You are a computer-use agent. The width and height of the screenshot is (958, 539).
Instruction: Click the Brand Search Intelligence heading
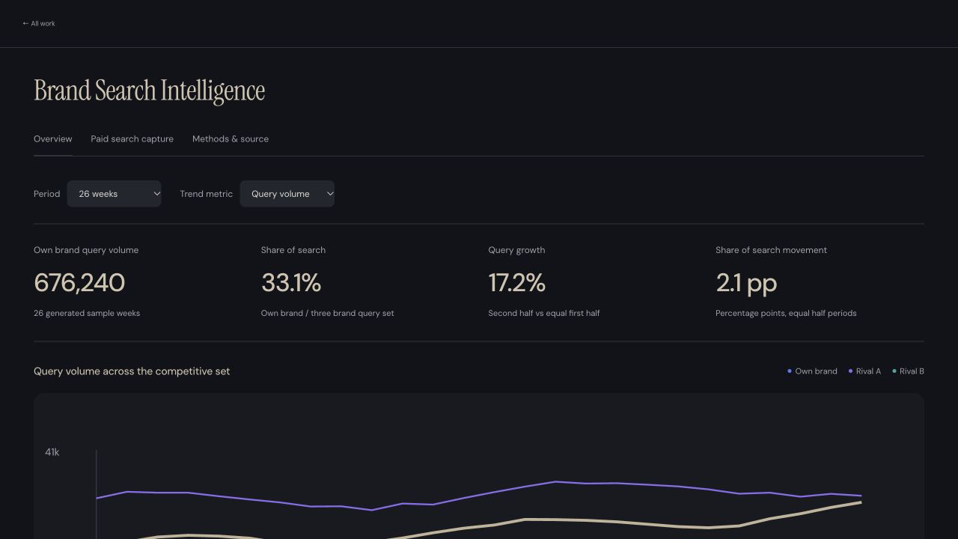[150, 91]
